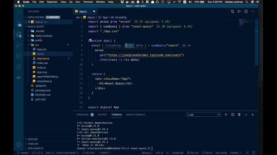The width and height of the screenshot is (277, 155).
Task: Open macOS Spotlight search icon
Action: coord(247,2)
